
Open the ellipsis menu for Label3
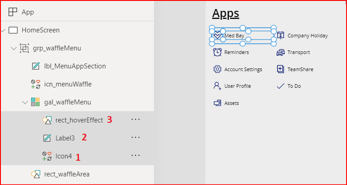[135, 137]
